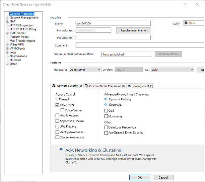Select HTTP/HTTPS Proxy in the tree
The width and height of the screenshot is (205, 182).
[x=23, y=29]
